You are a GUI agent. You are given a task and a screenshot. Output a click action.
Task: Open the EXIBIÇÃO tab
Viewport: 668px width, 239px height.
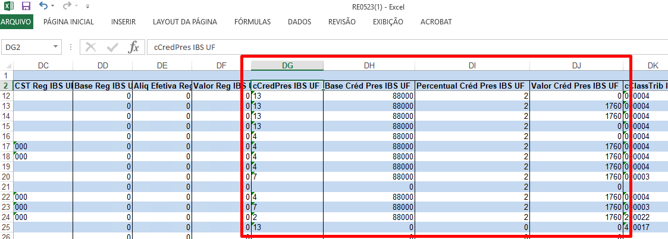[x=388, y=22]
